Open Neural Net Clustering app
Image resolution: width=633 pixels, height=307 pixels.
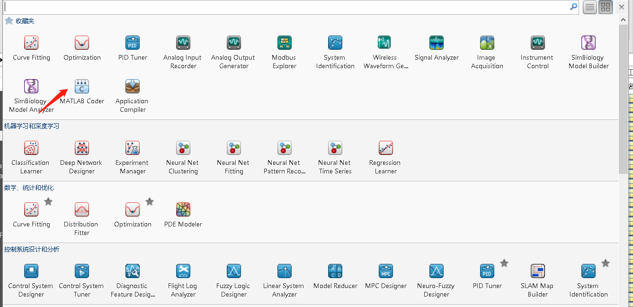click(x=183, y=157)
